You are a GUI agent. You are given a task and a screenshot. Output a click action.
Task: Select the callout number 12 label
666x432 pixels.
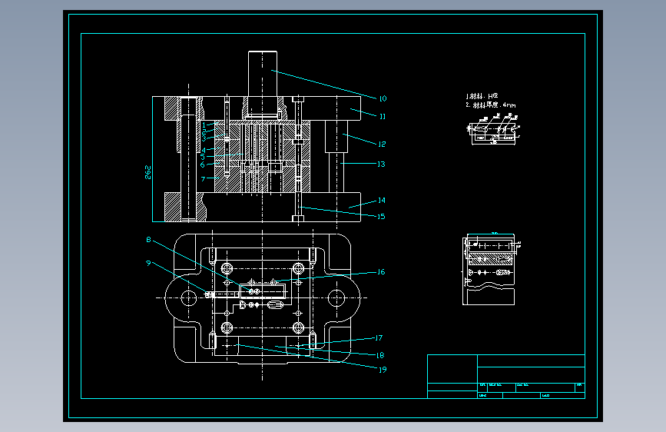(382, 145)
